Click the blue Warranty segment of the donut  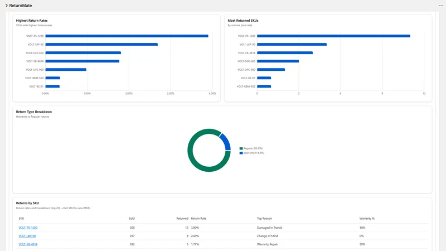click(x=226, y=141)
